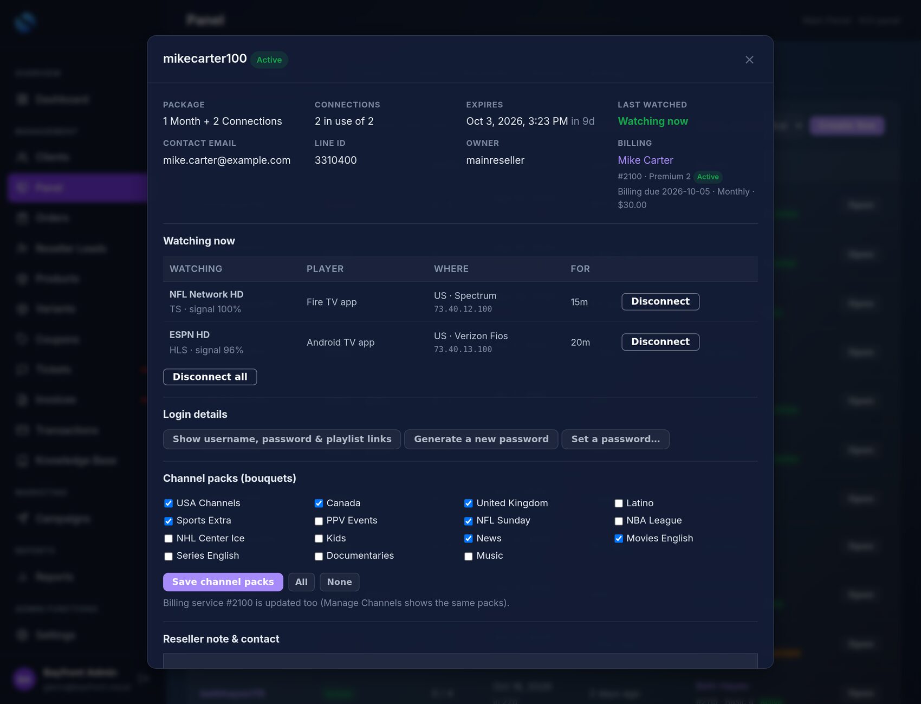Enable Series English pack

click(x=168, y=556)
